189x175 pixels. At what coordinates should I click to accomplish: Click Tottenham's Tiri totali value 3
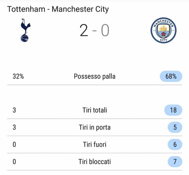(14, 110)
